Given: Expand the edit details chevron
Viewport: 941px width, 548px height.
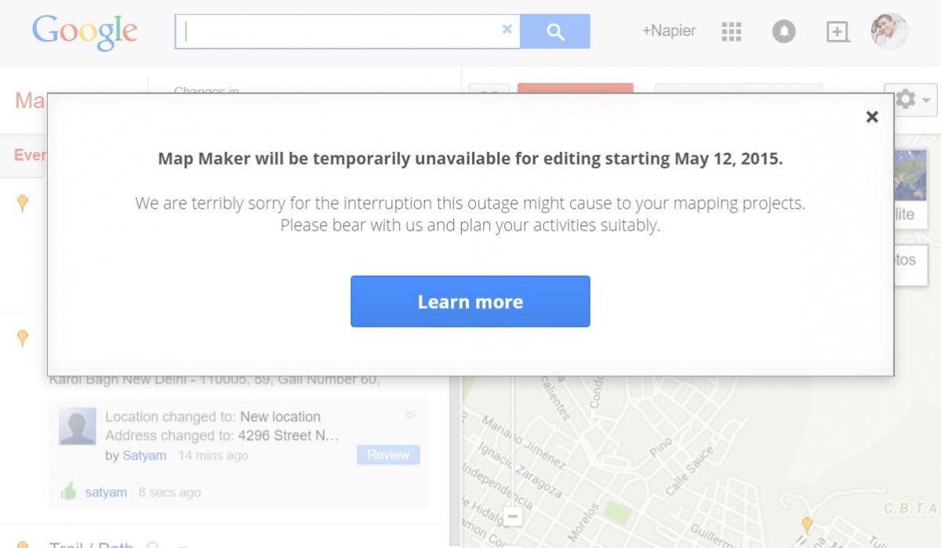Looking at the screenshot, I should 409,415.
